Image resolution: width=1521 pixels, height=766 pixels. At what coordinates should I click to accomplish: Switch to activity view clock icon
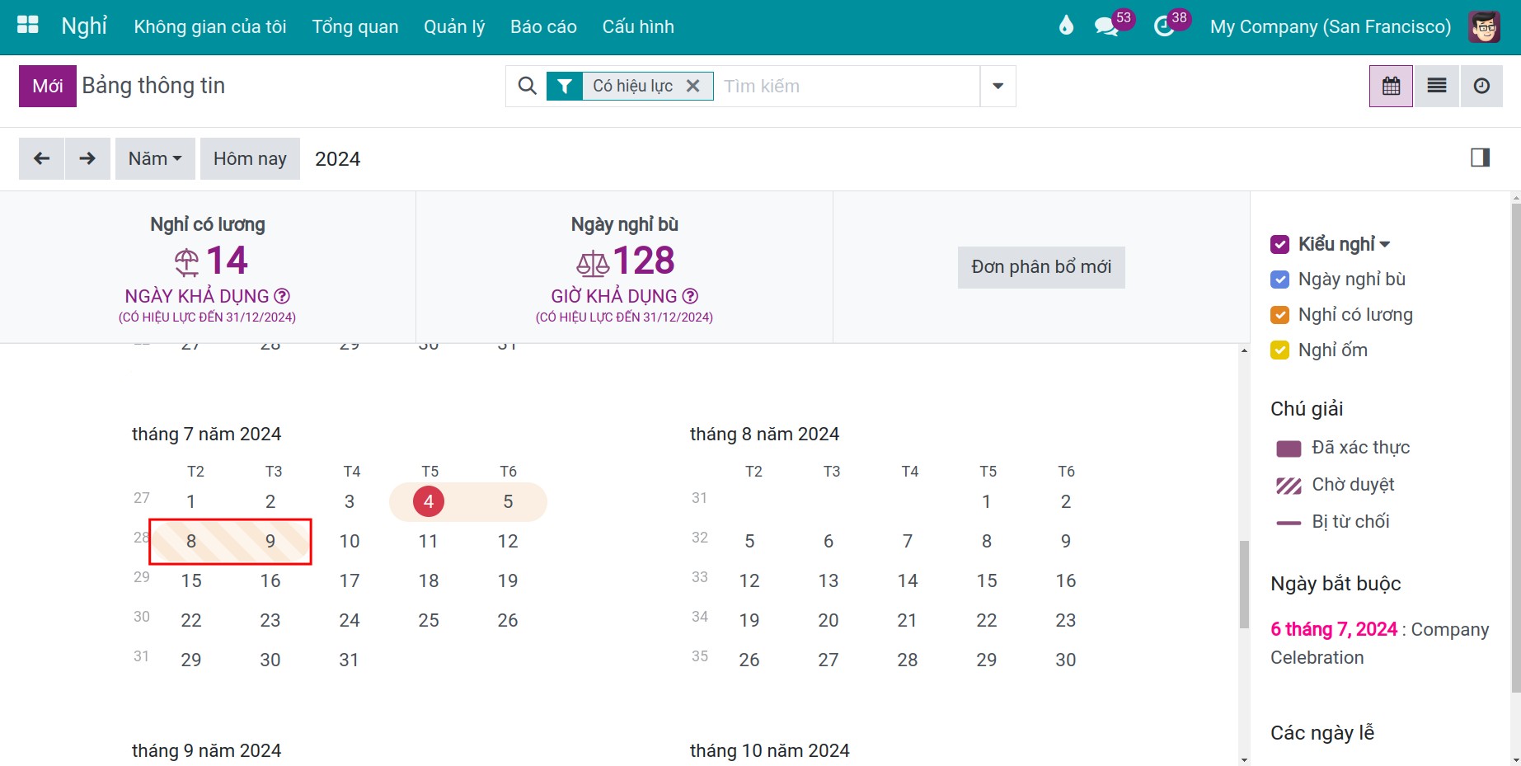[1481, 86]
